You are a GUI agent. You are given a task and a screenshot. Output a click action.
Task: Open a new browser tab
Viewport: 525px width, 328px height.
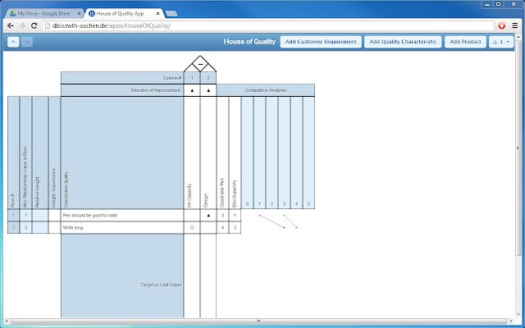point(171,14)
